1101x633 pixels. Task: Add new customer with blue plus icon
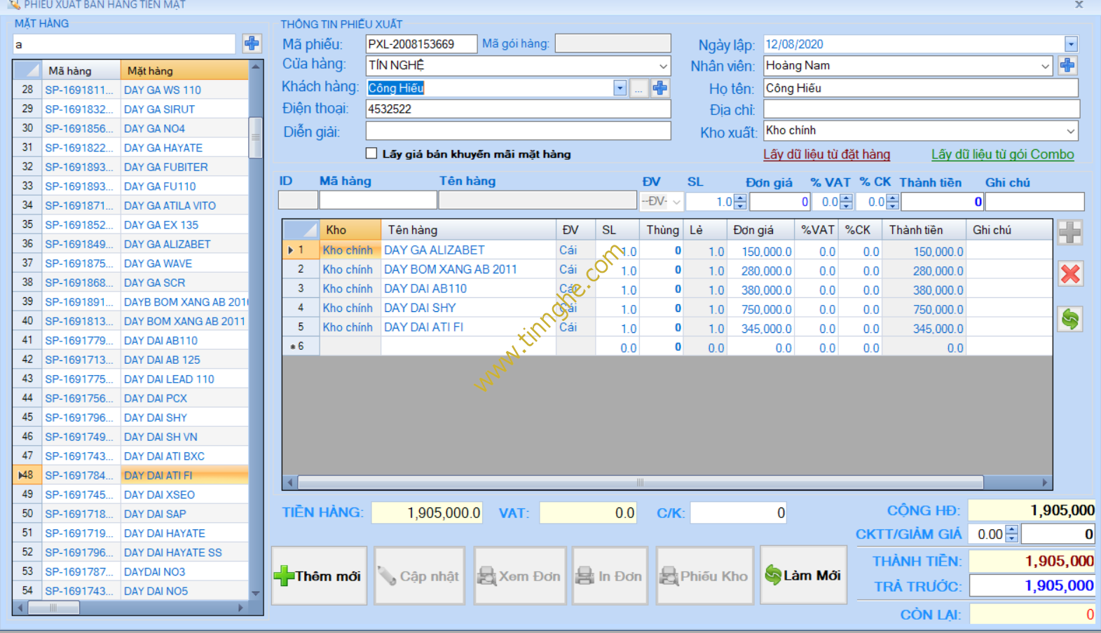click(659, 88)
